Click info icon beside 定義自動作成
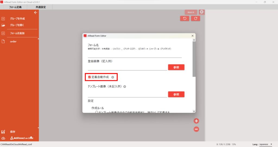This screenshot has width=278, height=147. [x=113, y=77]
